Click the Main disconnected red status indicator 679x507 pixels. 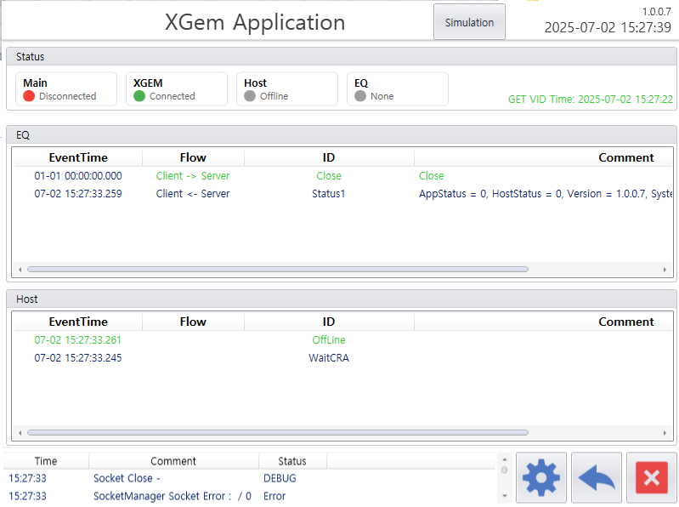coord(29,96)
